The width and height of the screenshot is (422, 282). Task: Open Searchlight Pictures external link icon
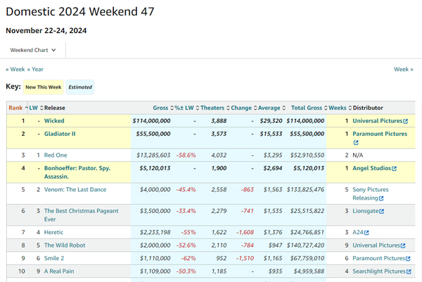[409, 271]
